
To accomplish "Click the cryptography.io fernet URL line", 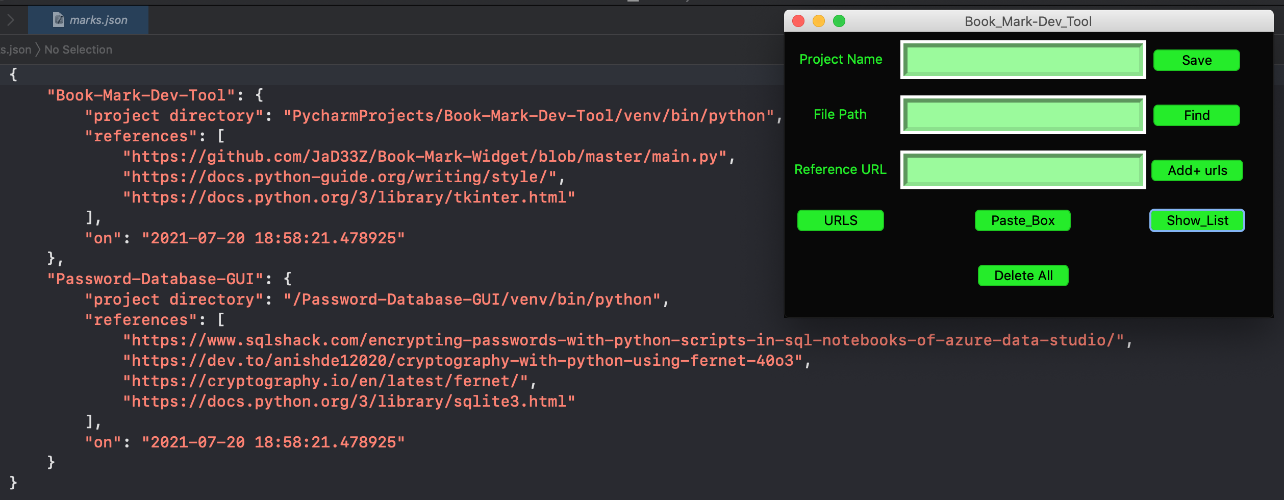I will coord(325,381).
